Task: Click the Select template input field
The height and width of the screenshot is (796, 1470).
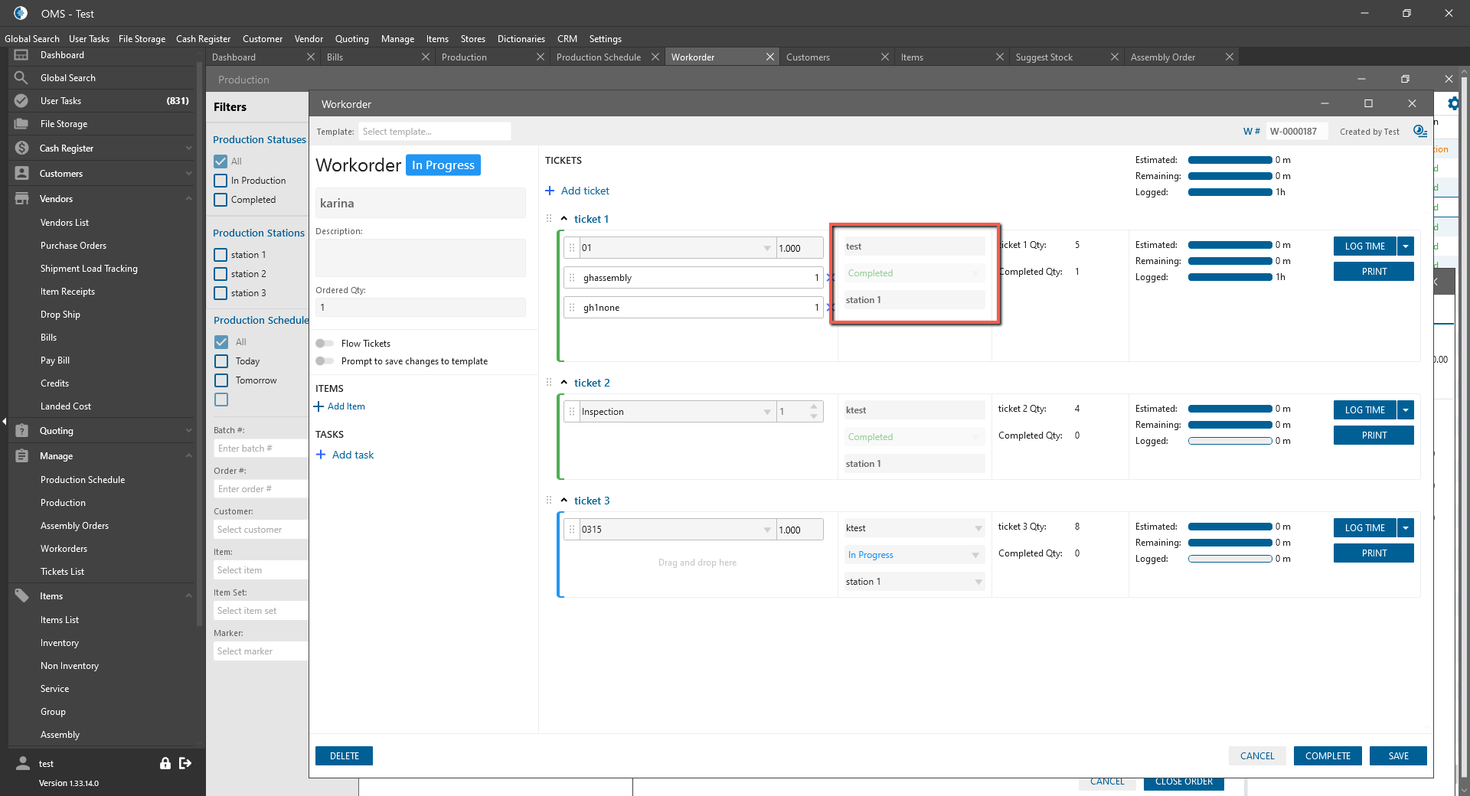Action: (435, 132)
